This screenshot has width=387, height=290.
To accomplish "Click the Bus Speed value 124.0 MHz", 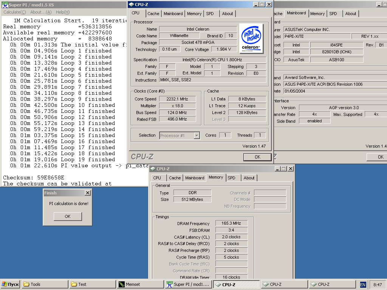I will [178, 113].
